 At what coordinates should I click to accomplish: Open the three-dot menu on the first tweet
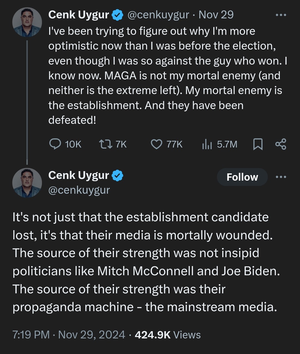(x=281, y=15)
